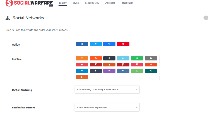Click the Inactive label
This screenshot has width=212, height=119.
pyautogui.click(x=17, y=59)
